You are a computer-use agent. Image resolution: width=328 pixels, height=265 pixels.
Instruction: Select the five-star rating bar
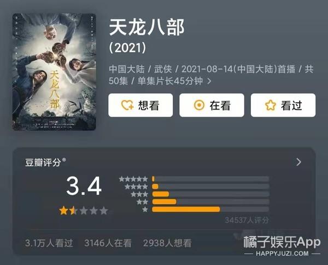click(x=210, y=179)
